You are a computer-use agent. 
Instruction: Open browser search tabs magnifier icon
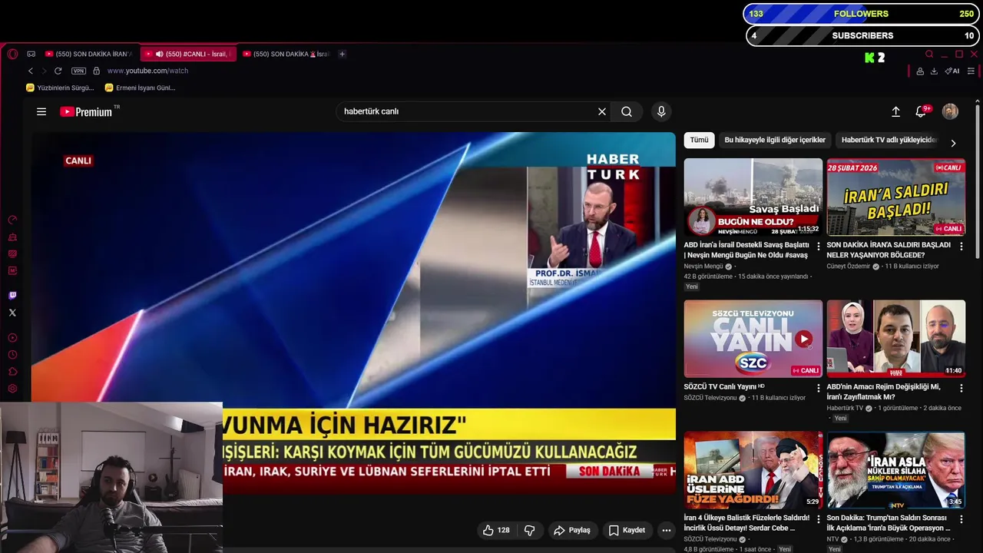pos(929,55)
